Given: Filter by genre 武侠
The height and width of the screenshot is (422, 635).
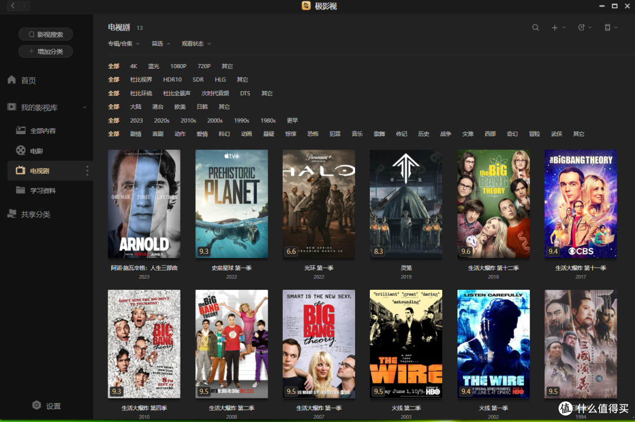Looking at the screenshot, I should tap(556, 133).
